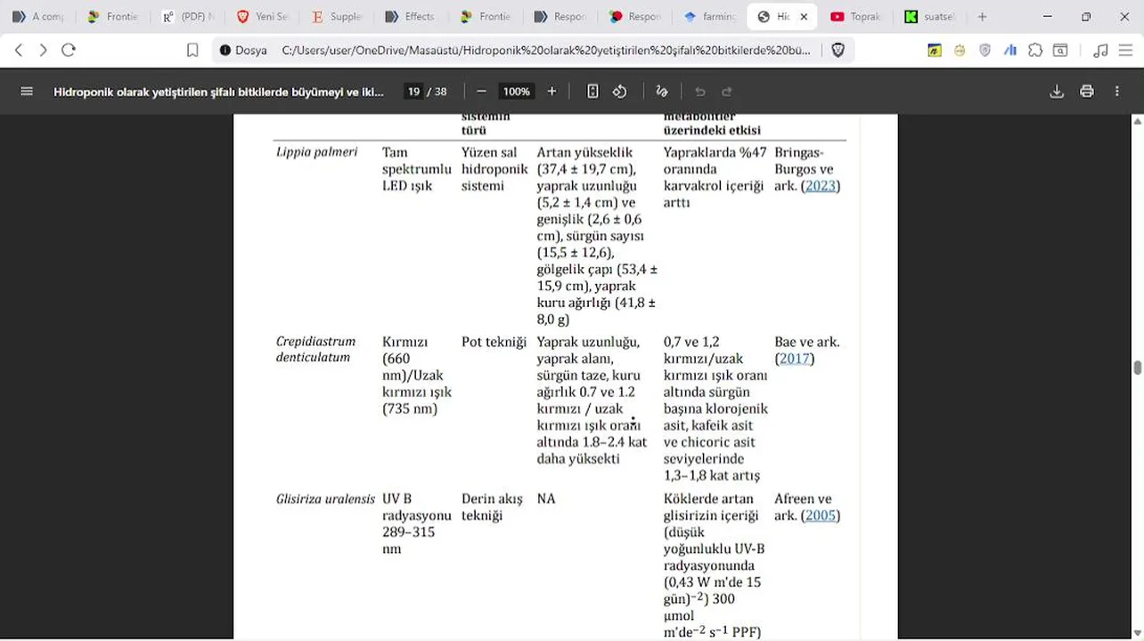This screenshot has width=1144, height=641.
Task: Switch to the 'Effects' tab
Action: pyautogui.click(x=411, y=16)
